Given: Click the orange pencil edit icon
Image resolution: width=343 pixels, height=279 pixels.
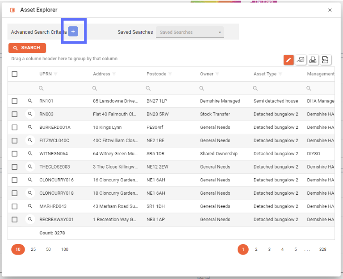Looking at the screenshot, I should tap(289, 60).
